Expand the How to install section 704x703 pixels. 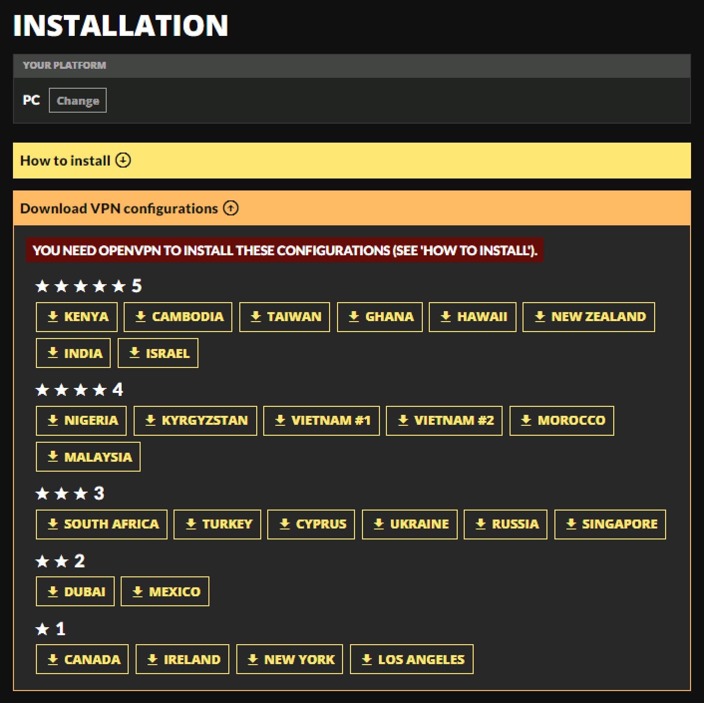65,160
